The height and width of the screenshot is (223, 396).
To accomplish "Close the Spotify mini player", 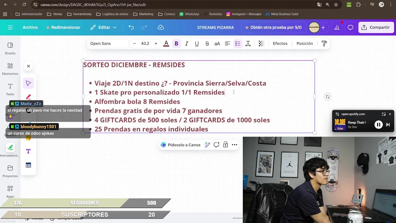I will click(390, 114).
